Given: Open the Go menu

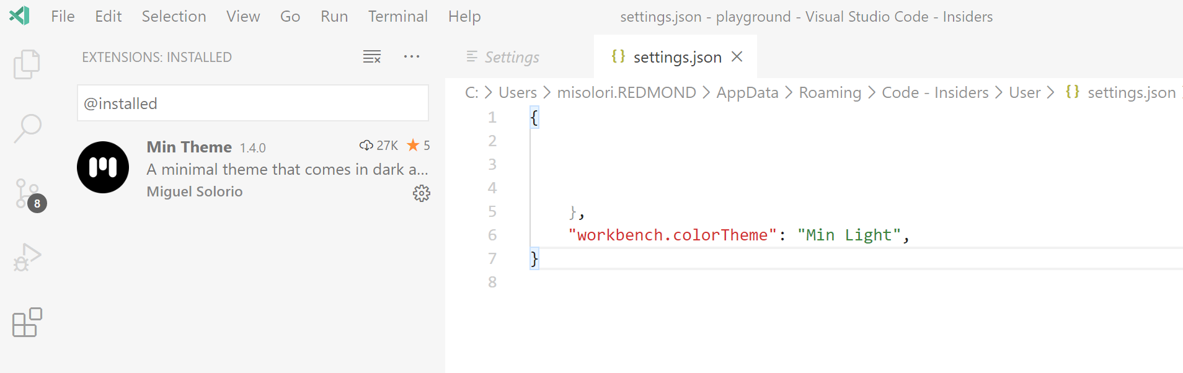Looking at the screenshot, I should 290,16.
